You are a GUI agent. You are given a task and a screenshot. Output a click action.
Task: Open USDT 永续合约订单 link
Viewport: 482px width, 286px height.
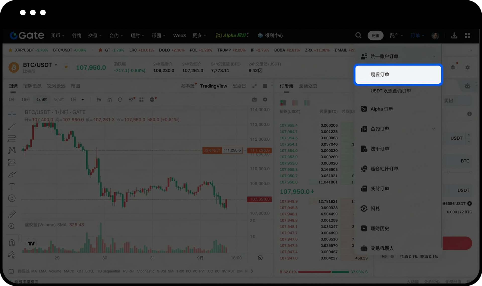pyautogui.click(x=391, y=91)
